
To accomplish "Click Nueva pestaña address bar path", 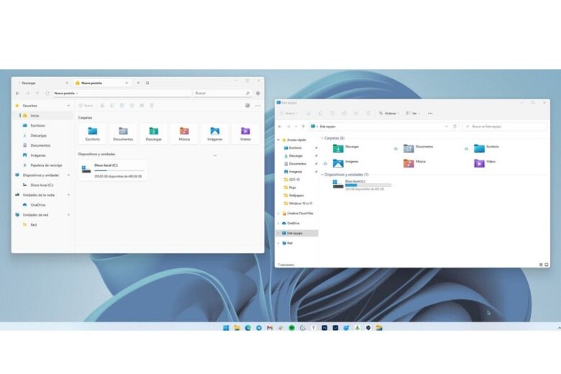I will click(x=122, y=93).
